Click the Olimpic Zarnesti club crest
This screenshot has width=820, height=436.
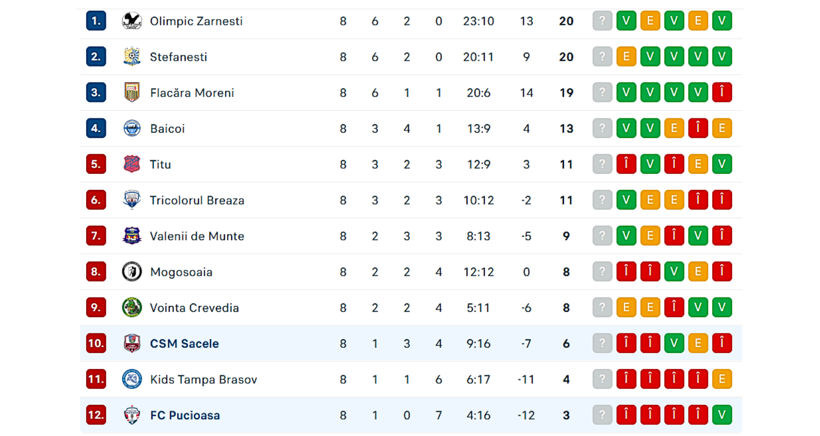coord(132,21)
